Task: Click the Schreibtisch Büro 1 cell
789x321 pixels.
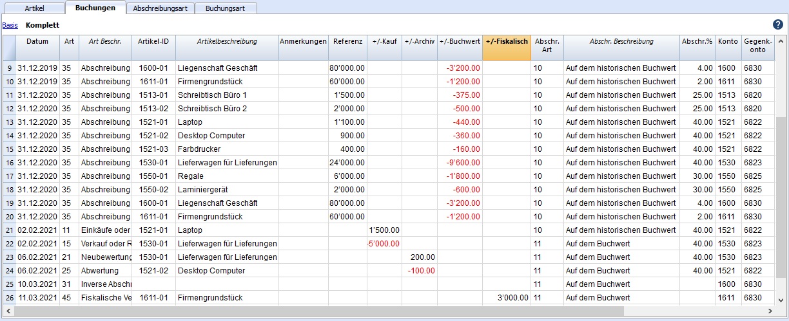Action: tap(227, 95)
